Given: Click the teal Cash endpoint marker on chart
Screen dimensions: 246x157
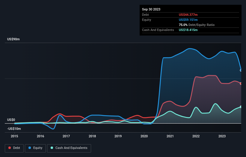Looking at the screenshot, I should [x=241, y=107].
